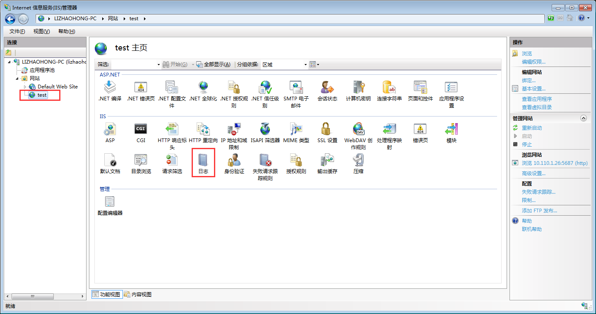
Task: Click 重新启动 to restart the site
Action: 532,128
